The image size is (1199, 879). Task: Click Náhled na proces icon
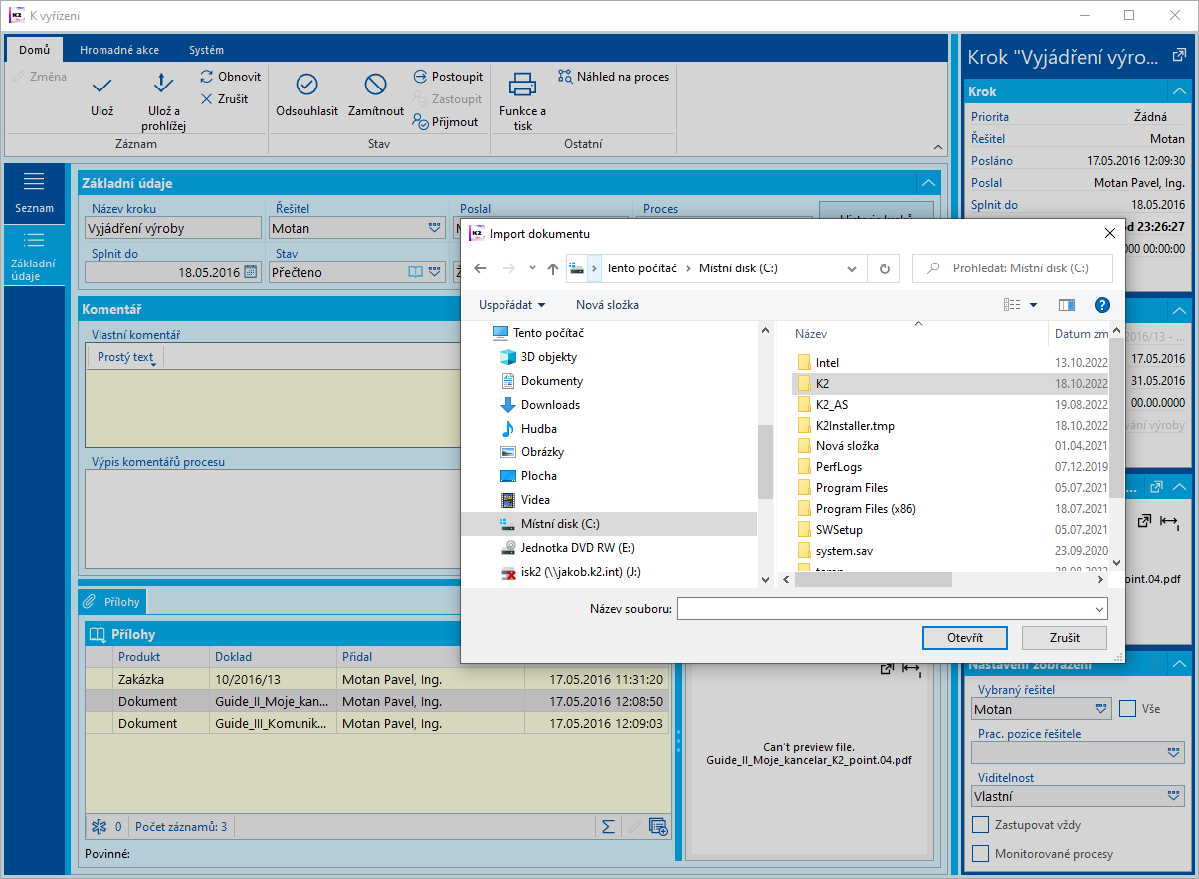pyautogui.click(x=565, y=76)
